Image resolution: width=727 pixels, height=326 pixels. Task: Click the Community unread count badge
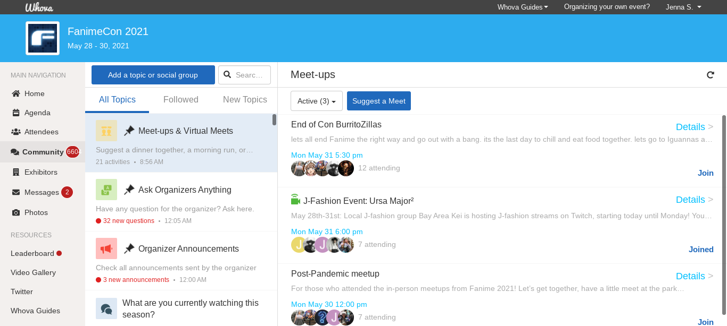coord(73,152)
